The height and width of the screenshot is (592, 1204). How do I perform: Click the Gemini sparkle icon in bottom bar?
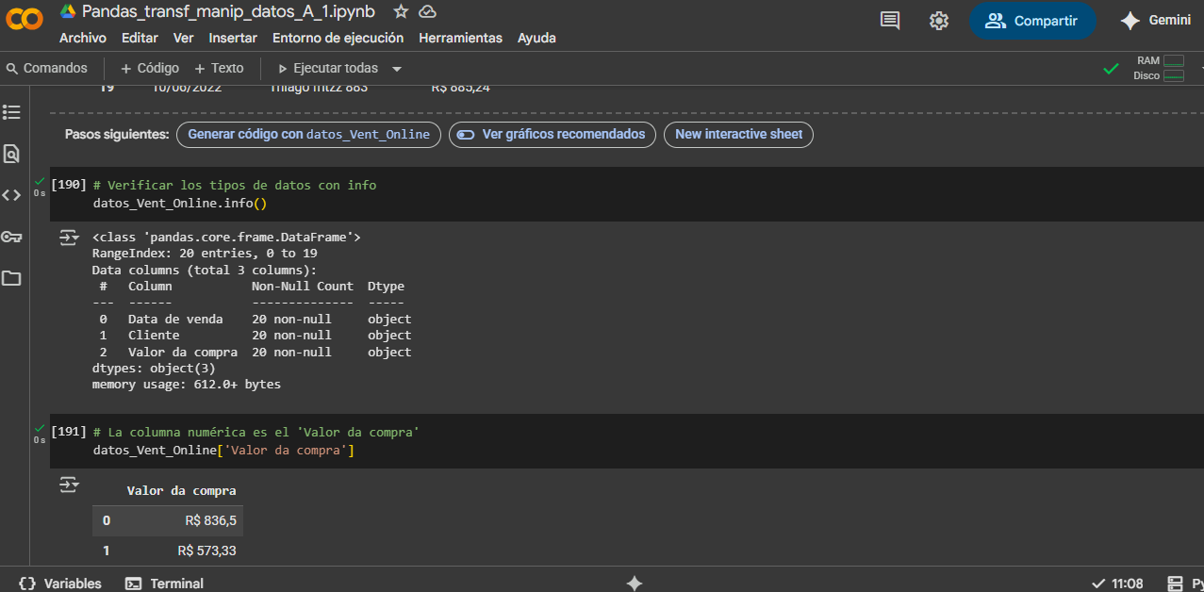(x=635, y=584)
